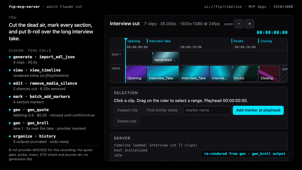Screen dimensions: 302x170
Task: Zoom in the timeline with plus button
Action: click(x=249, y=24)
